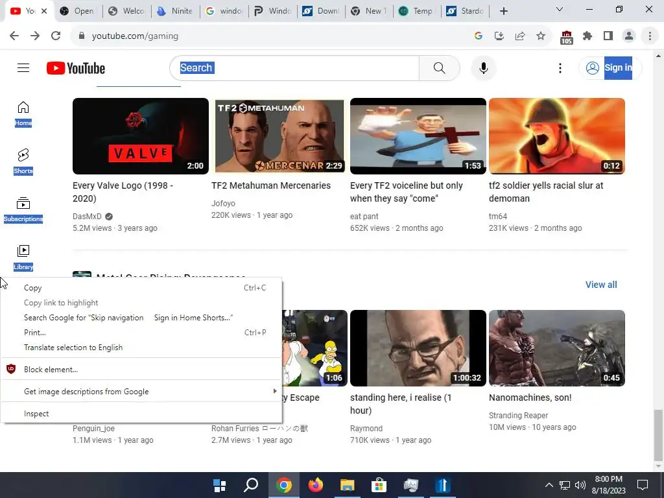
Task: Click the youtube.com/gaming address bar
Action: (x=271, y=36)
